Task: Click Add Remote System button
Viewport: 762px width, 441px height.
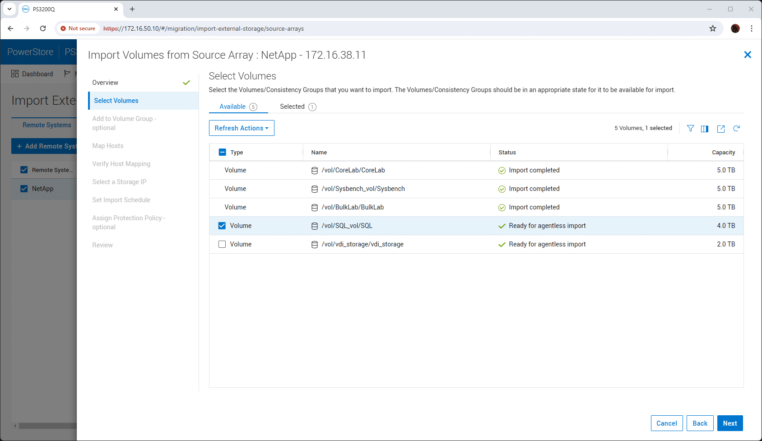Action: 44,146
